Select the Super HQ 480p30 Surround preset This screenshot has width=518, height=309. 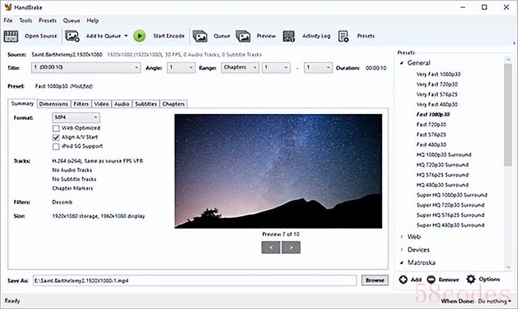pyautogui.click(x=451, y=225)
